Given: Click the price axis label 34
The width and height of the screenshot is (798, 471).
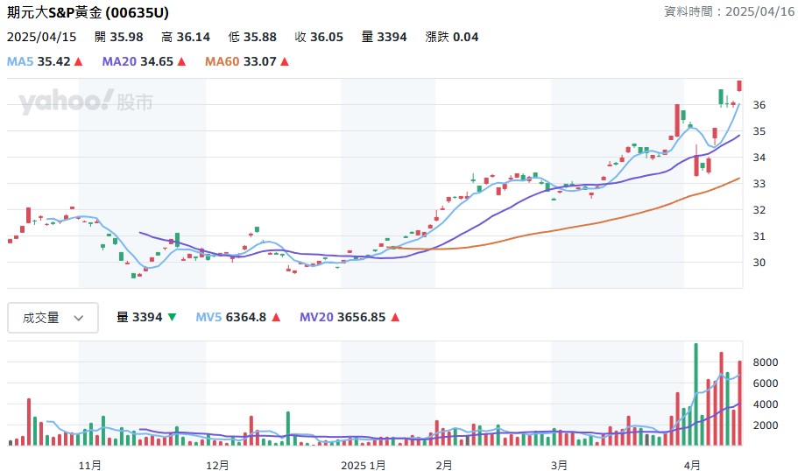Looking at the screenshot, I should click(x=759, y=158).
